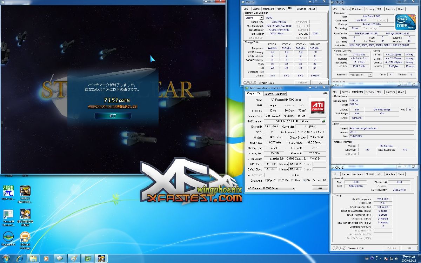Open Memory tab in the SPD CPU-Z window

[281, 9]
